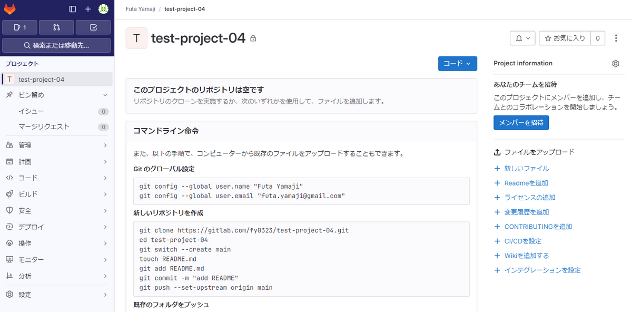Toggle the sidebar collapse icon
This screenshot has width=632, height=312.
[73, 9]
